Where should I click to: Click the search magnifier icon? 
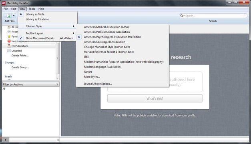181,16
